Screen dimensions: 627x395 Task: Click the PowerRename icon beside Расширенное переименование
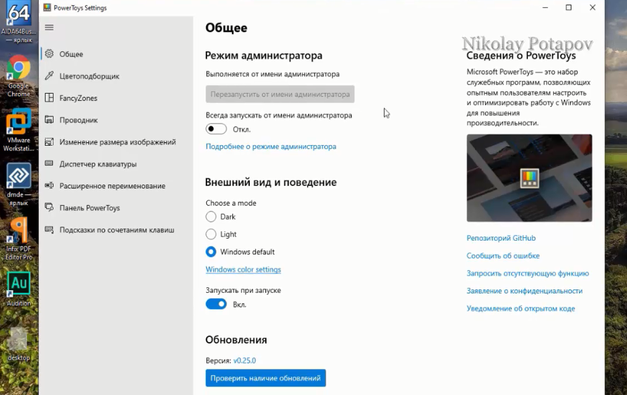point(49,185)
